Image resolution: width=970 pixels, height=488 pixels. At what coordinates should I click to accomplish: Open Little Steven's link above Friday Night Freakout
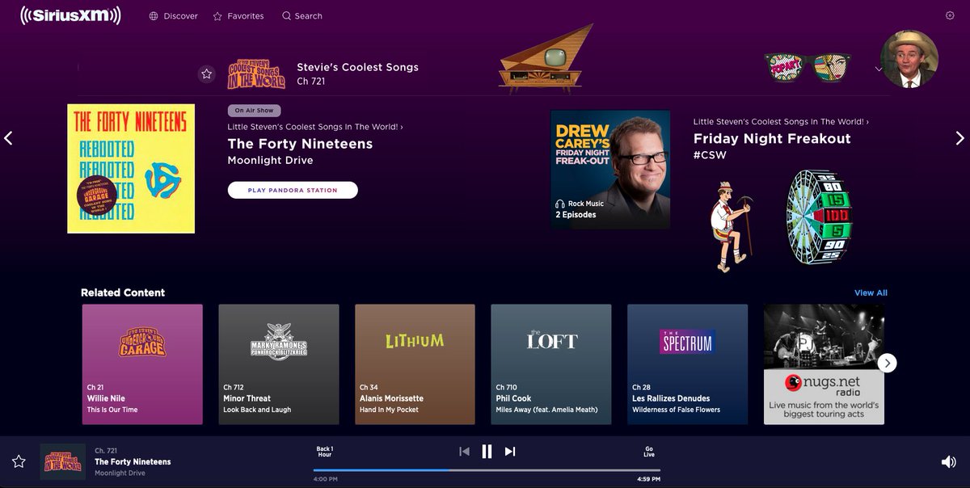(x=781, y=122)
